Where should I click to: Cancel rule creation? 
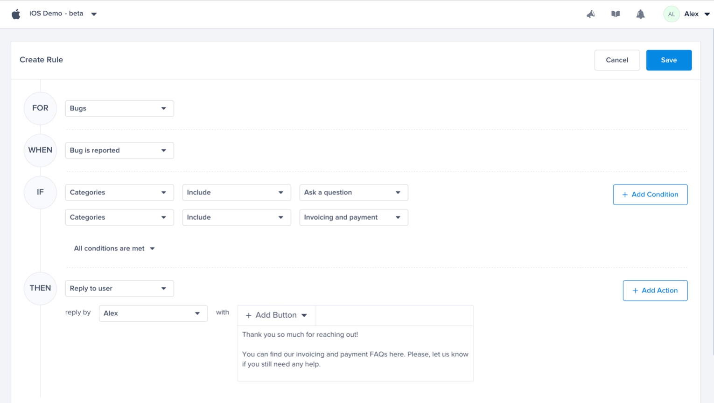pos(616,60)
